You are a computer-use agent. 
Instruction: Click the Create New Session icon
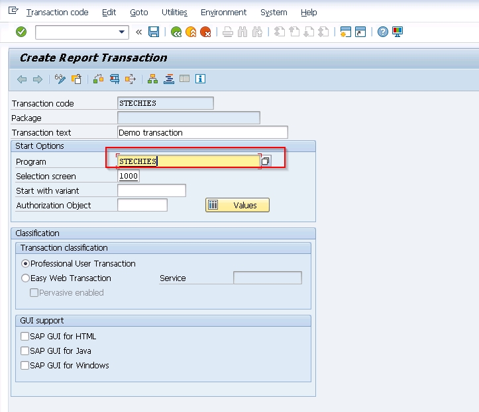(x=345, y=32)
